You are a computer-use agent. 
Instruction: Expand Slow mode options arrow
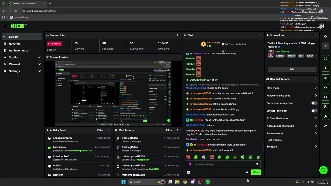point(316,88)
